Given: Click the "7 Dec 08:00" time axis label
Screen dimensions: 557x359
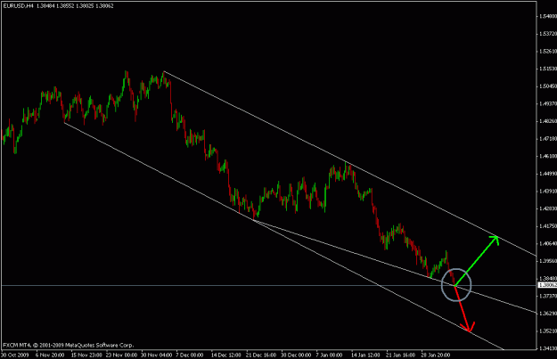Looking at the screenshot, I should tap(190, 355).
